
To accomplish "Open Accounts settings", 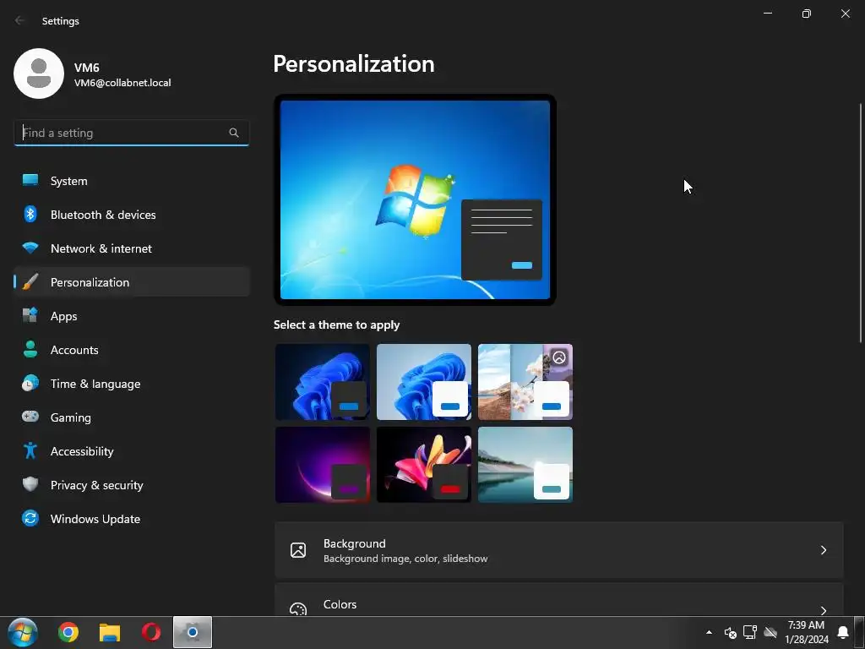I will point(132,349).
